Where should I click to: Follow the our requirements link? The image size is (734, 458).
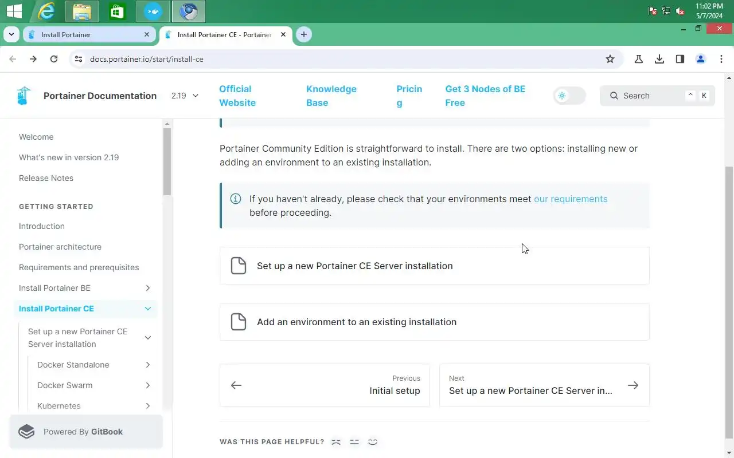coord(571,199)
